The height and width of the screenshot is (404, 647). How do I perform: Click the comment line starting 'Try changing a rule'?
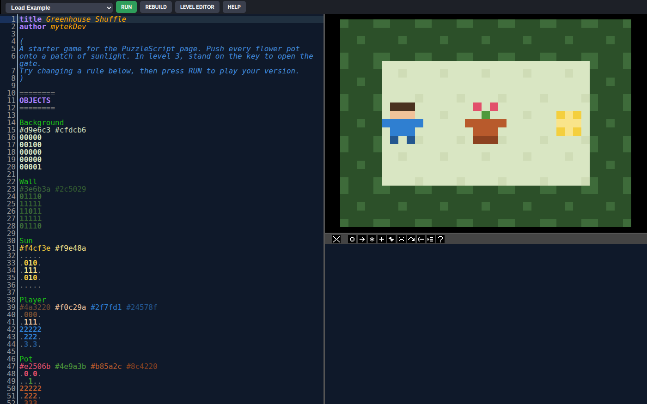pos(159,71)
